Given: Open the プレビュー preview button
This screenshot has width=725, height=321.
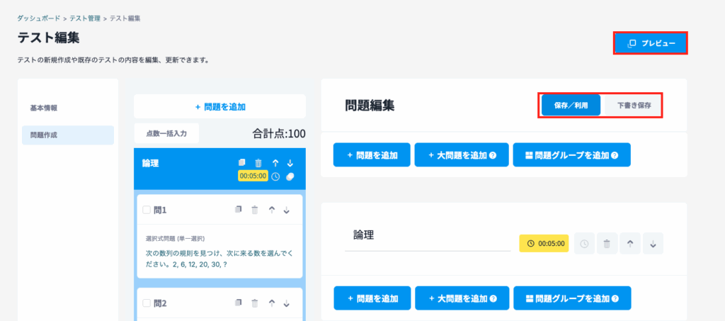Looking at the screenshot, I should pos(651,43).
